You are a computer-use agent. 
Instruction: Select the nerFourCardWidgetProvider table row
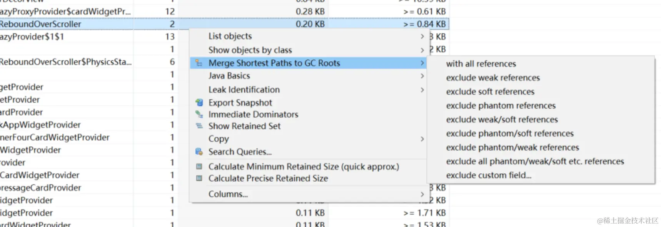55,137
